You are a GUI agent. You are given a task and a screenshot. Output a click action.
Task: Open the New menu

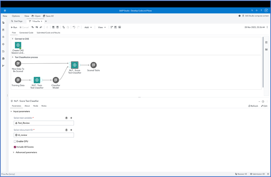point(5,16)
